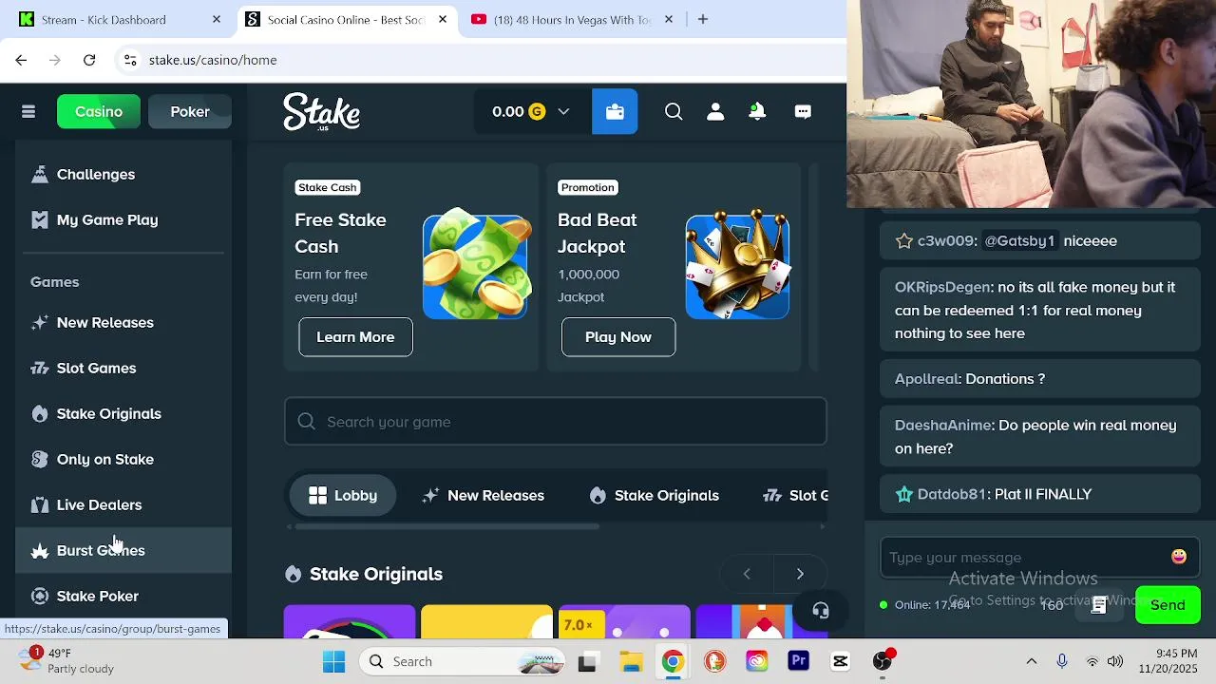Open the chat rules document icon
1216x684 pixels.
click(1099, 605)
